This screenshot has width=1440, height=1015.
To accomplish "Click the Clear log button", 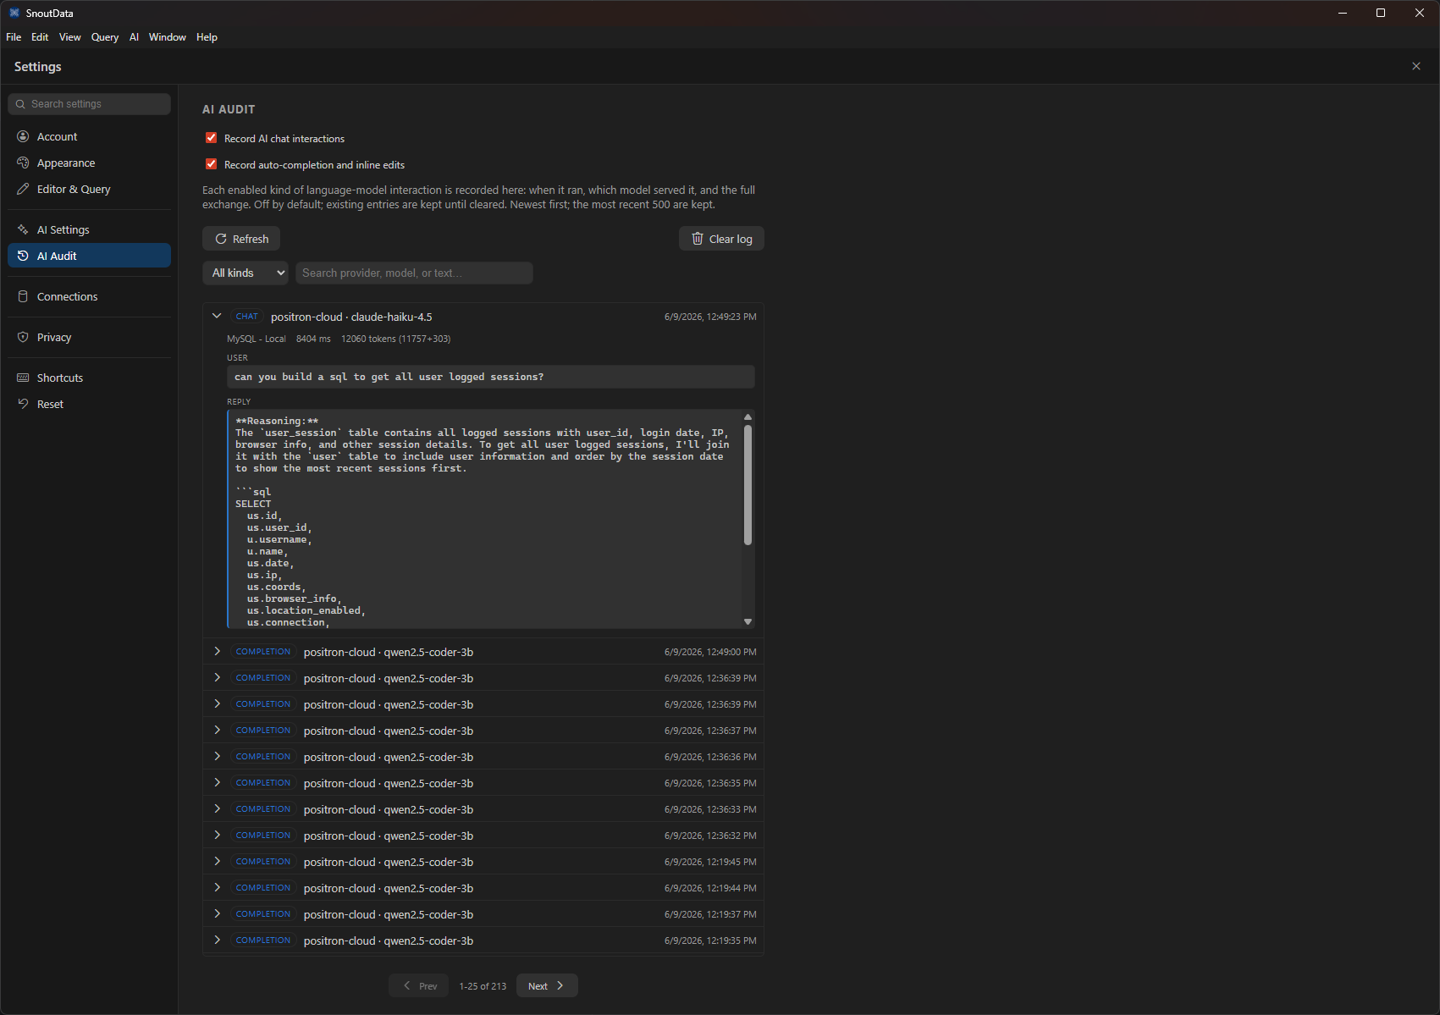I will pos(721,239).
